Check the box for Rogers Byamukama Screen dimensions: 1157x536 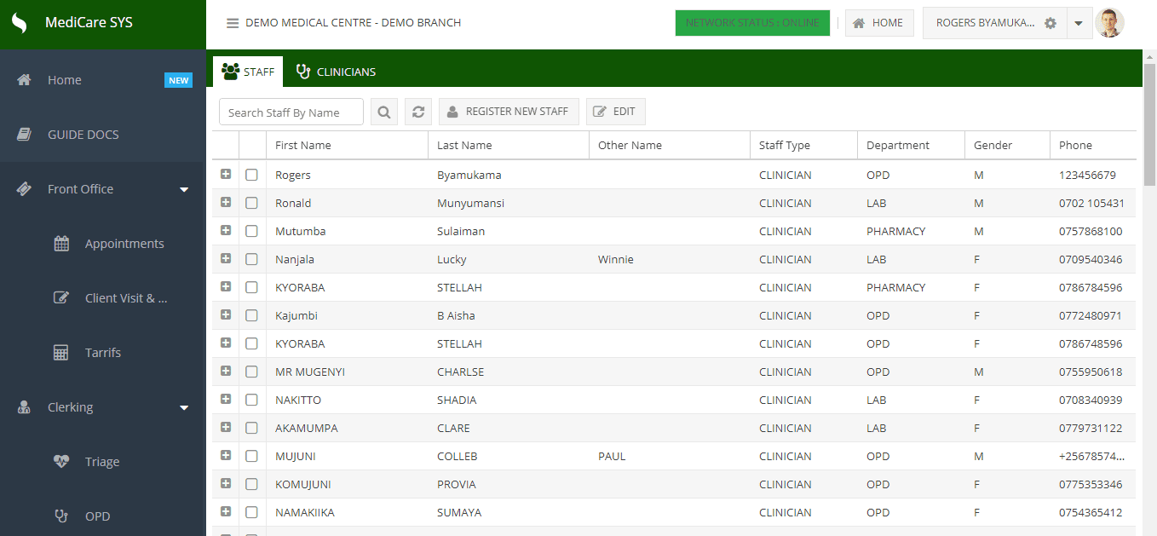pyautogui.click(x=251, y=175)
